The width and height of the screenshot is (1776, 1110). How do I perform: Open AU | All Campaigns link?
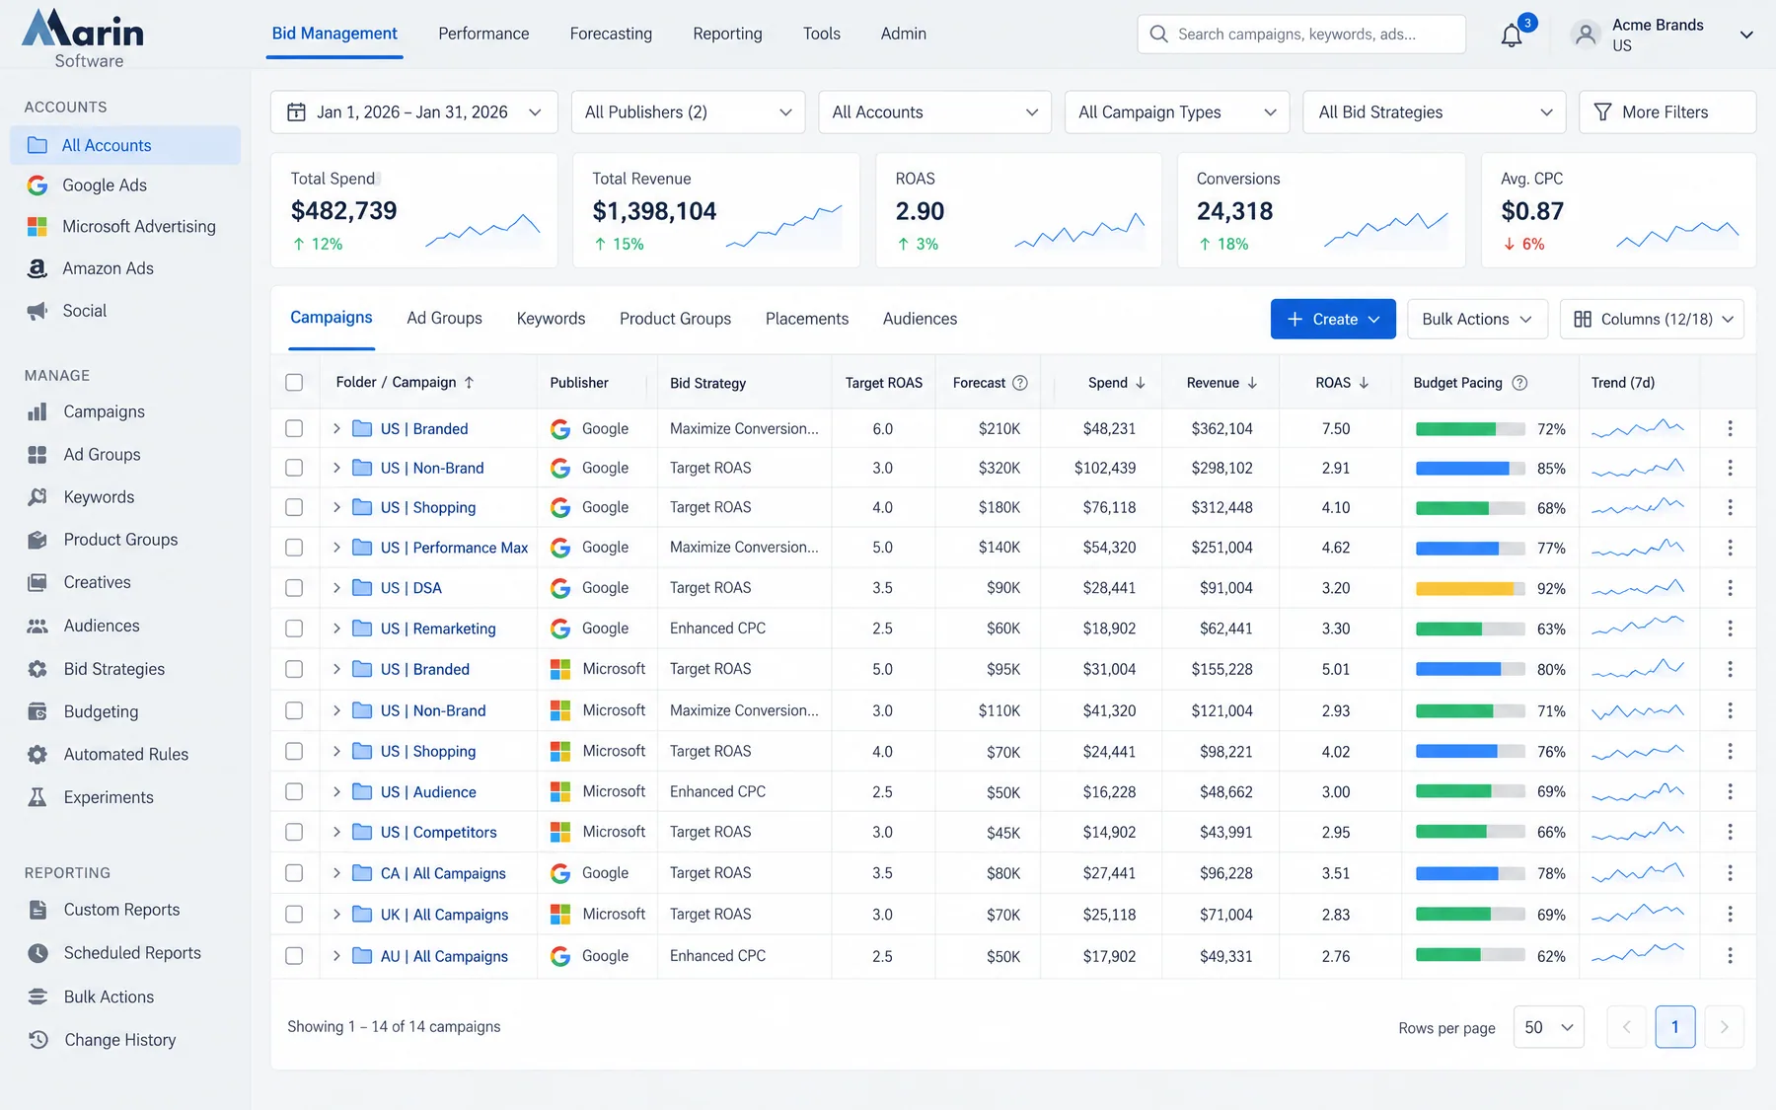[444, 956]
